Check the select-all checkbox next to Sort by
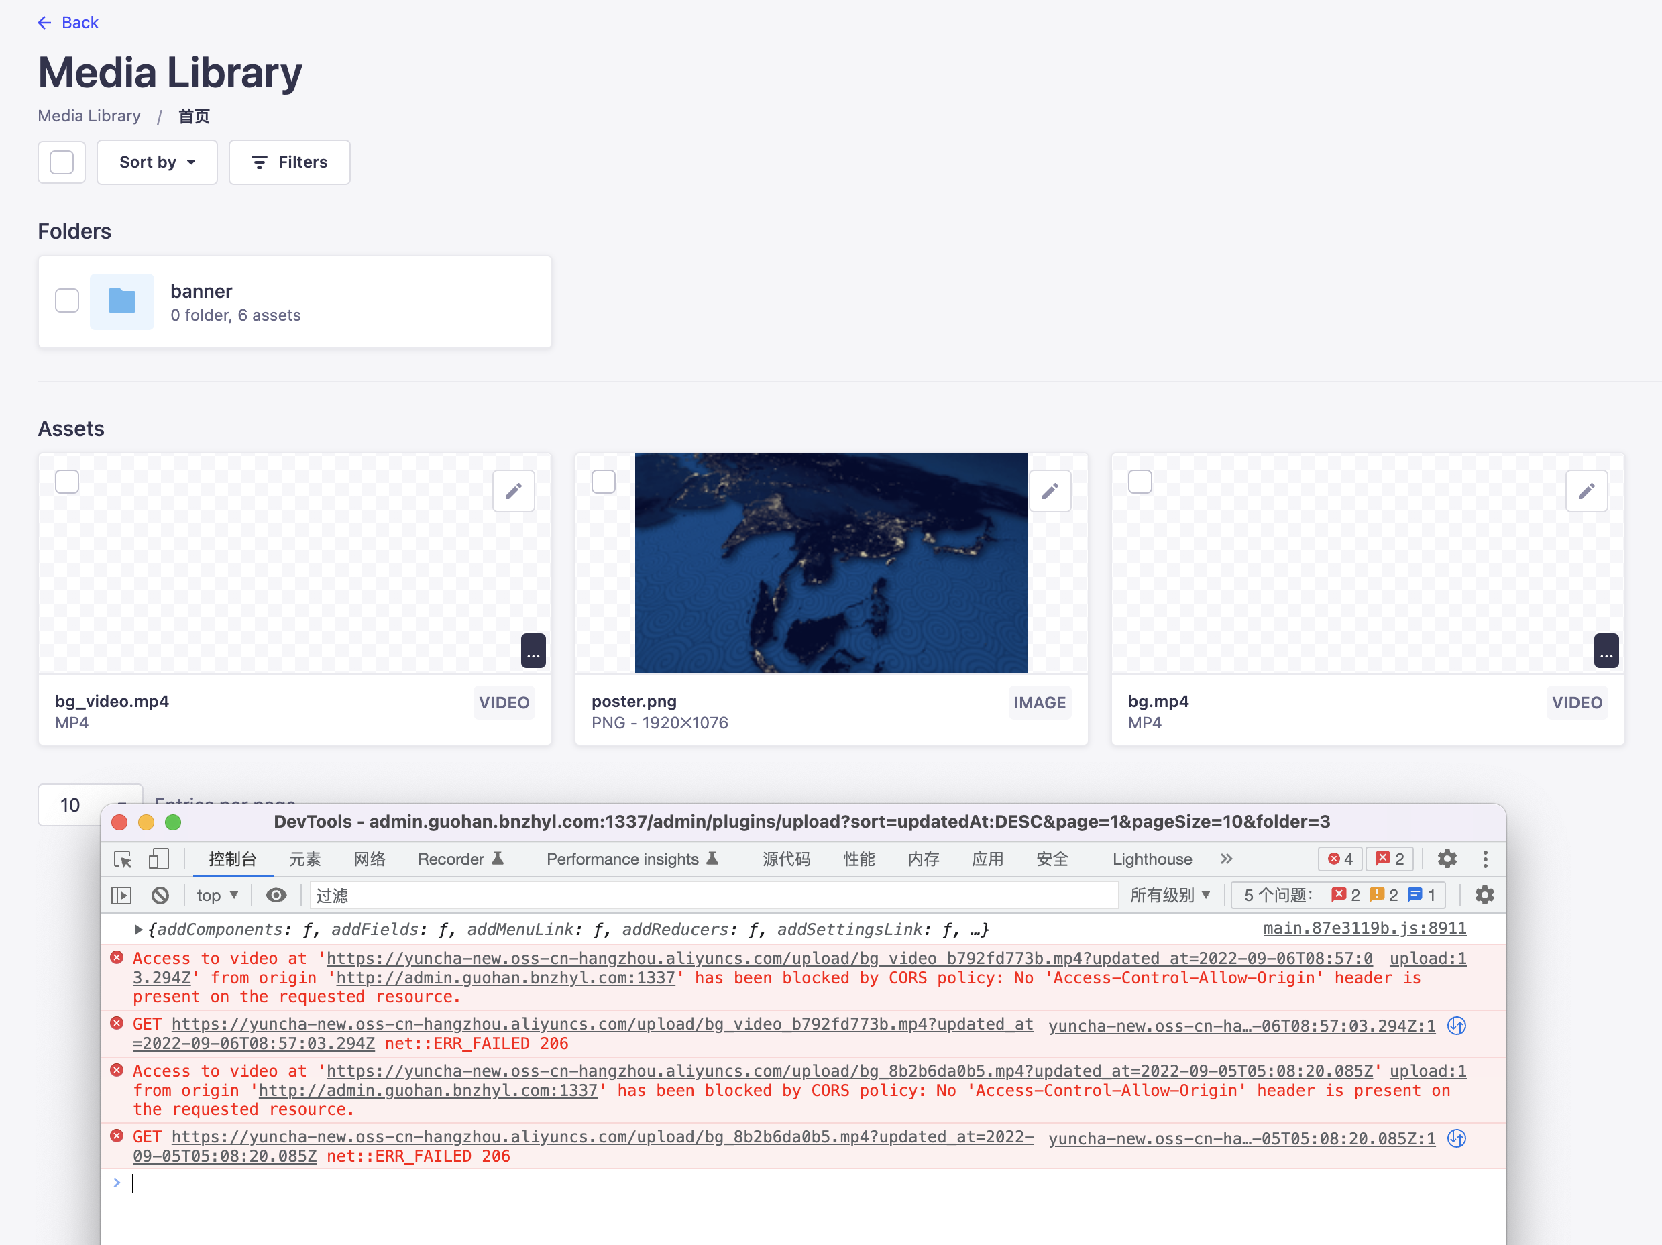 point(62,162)
